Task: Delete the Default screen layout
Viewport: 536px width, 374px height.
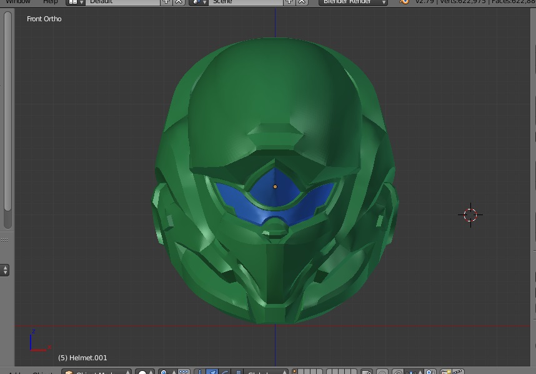Action: [x=179, y=2]
